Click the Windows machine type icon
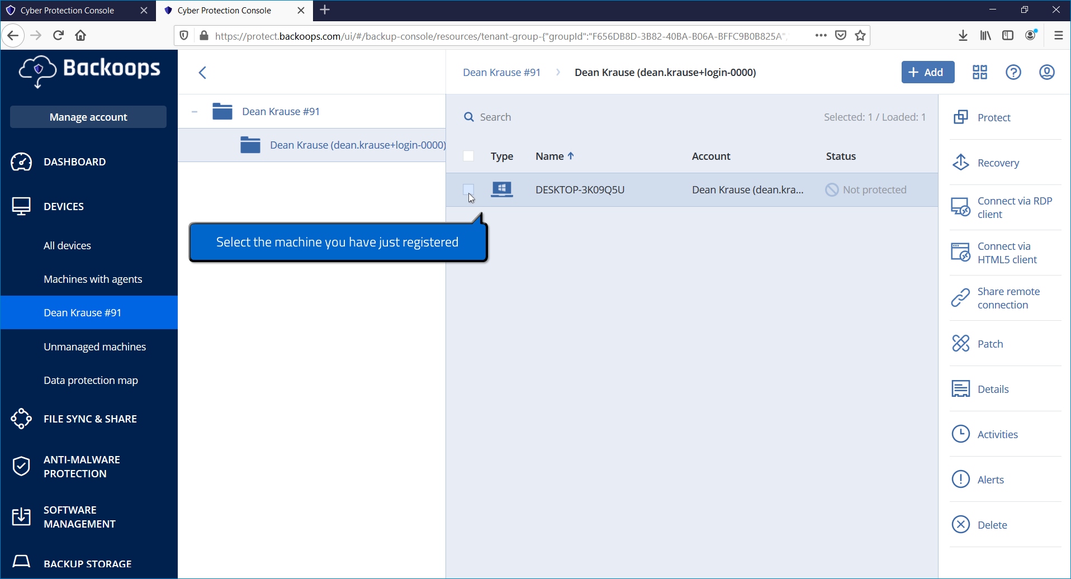The width and height of the screenshot is (1071, 579). (502, 189)
